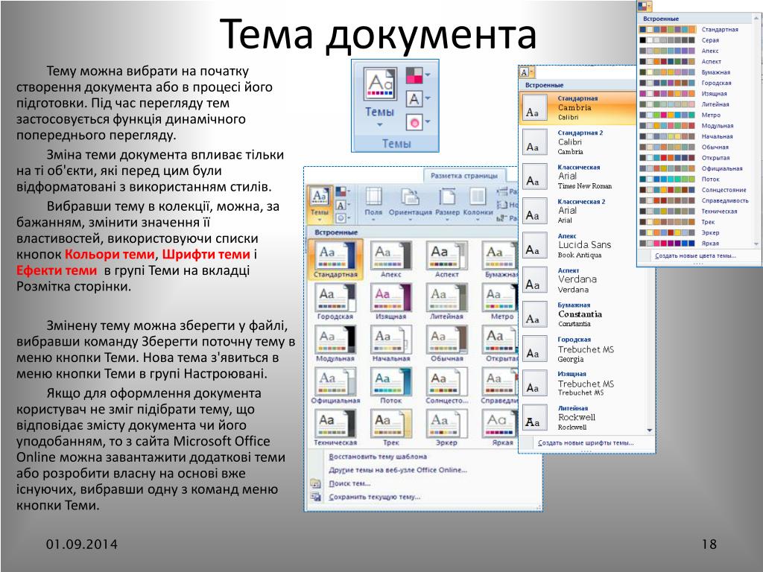Open the theme colors icon in the enlarged Темы group

pyautogui.click(x=414, y=75)
